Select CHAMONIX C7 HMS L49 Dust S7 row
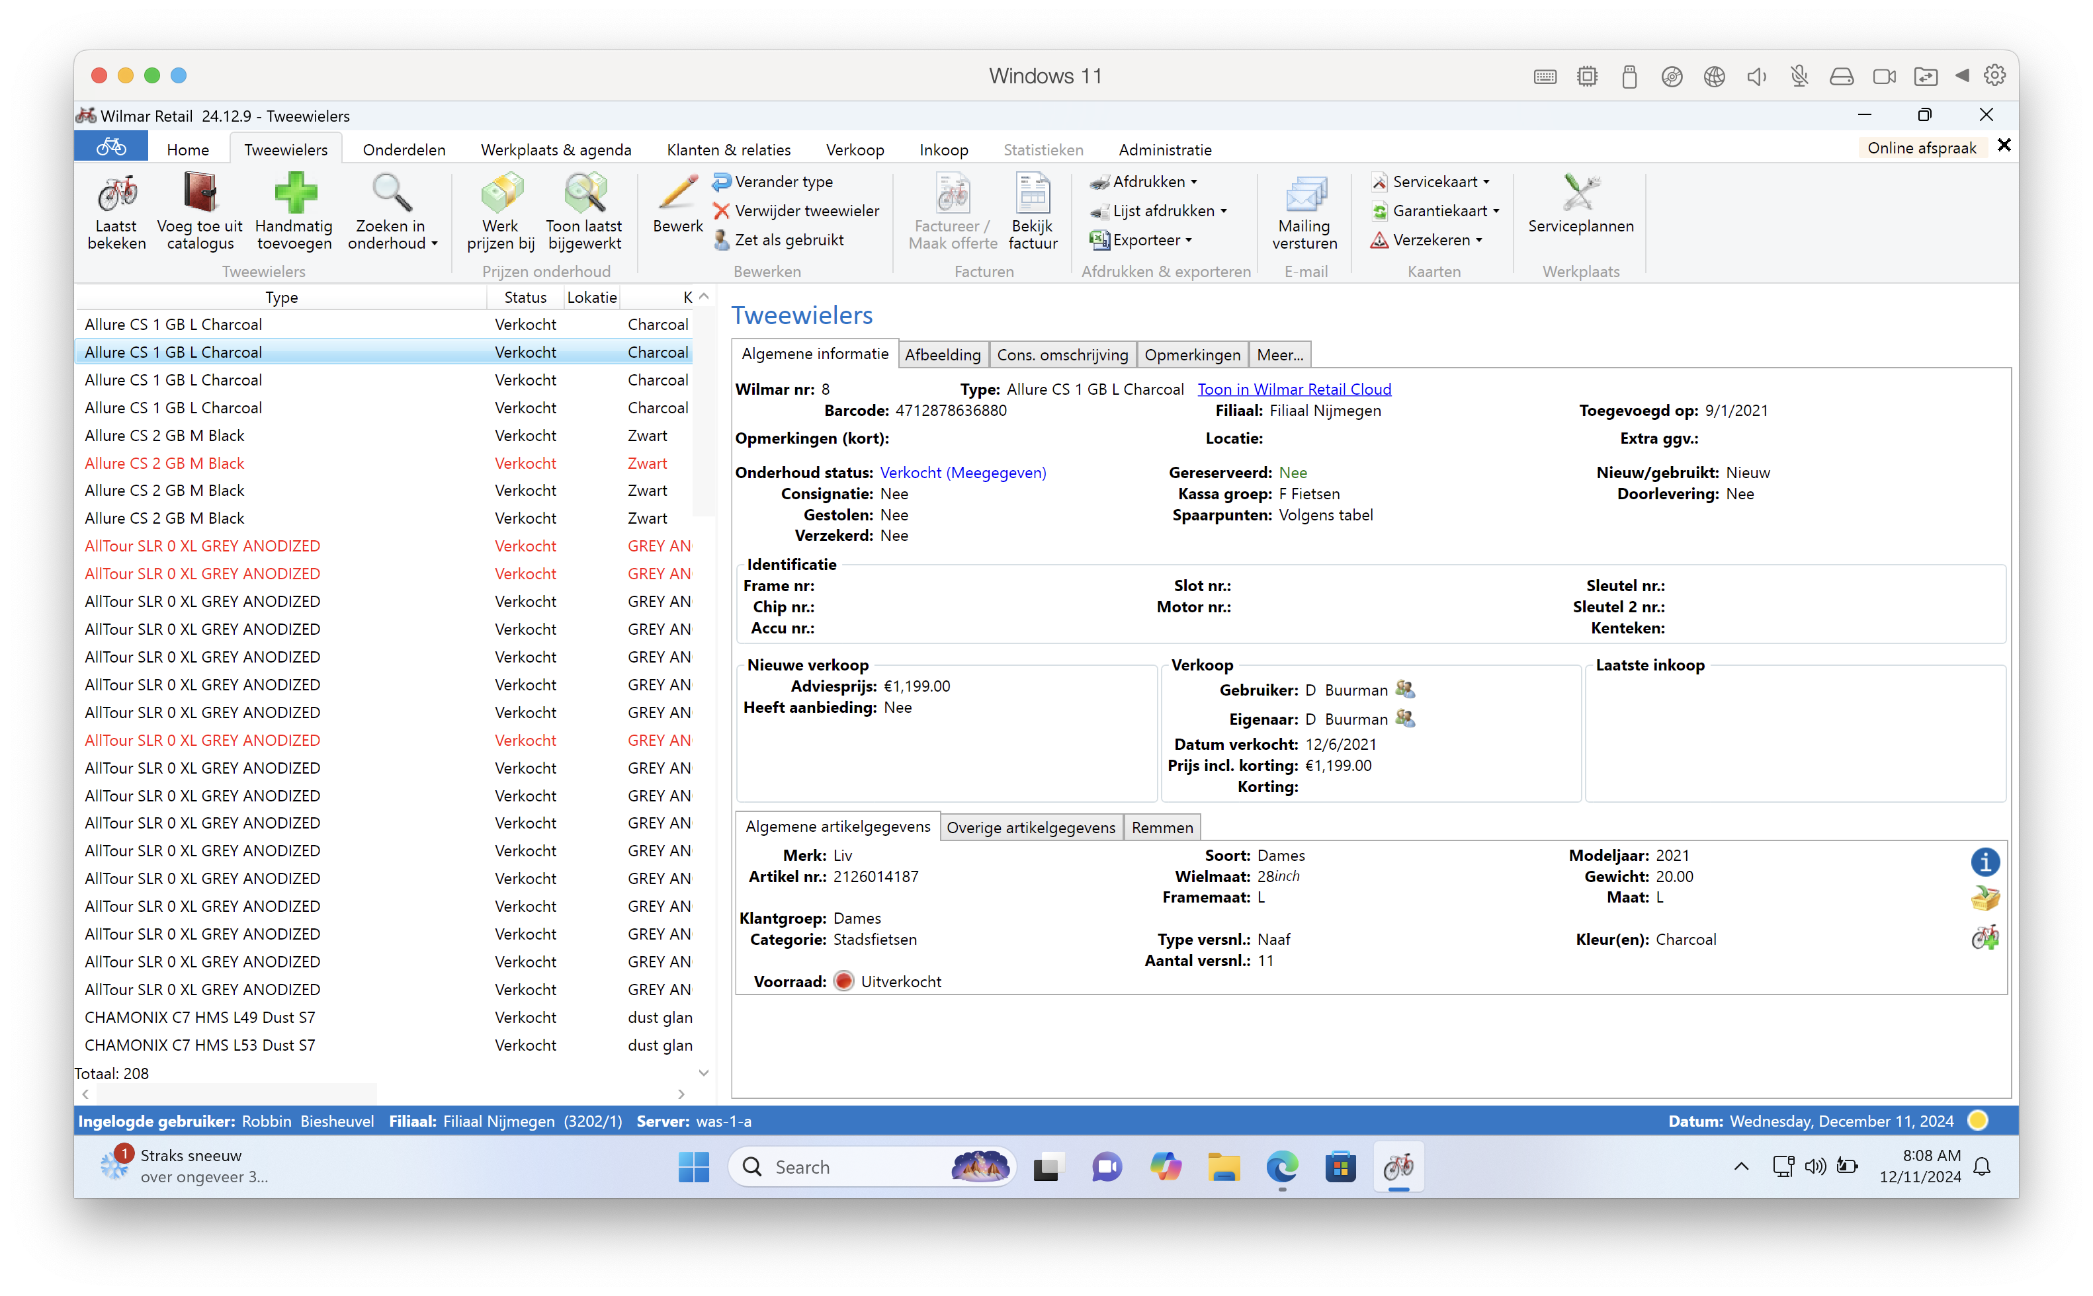This screenshot has width=2093, height=1296. click(383, 1016)
